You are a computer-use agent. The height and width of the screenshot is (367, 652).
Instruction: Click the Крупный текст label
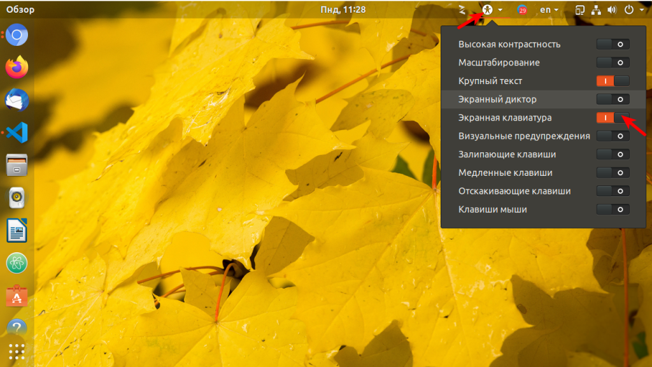tap(490, 81)
